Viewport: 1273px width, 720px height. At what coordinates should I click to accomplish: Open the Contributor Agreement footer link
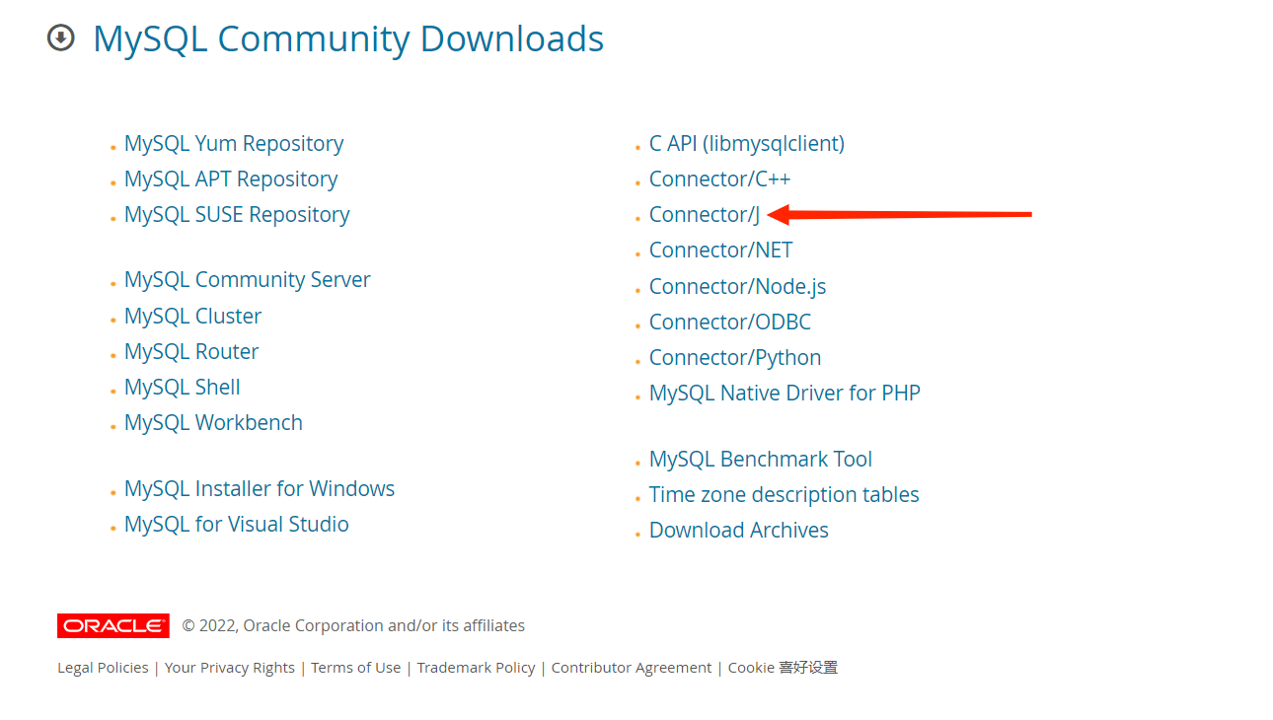tap(632, 668)
